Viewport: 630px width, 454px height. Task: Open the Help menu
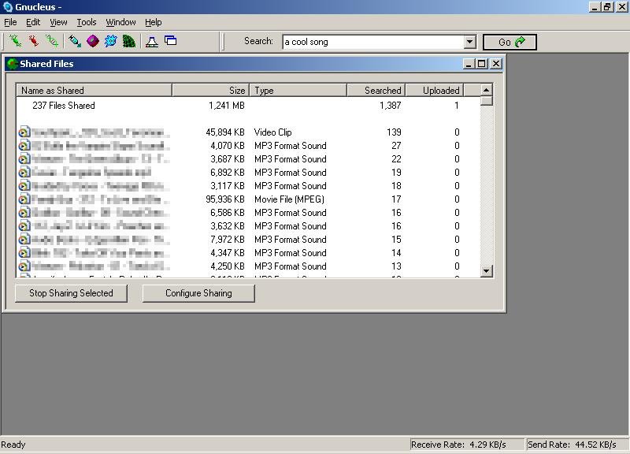(x=153, y=22)
